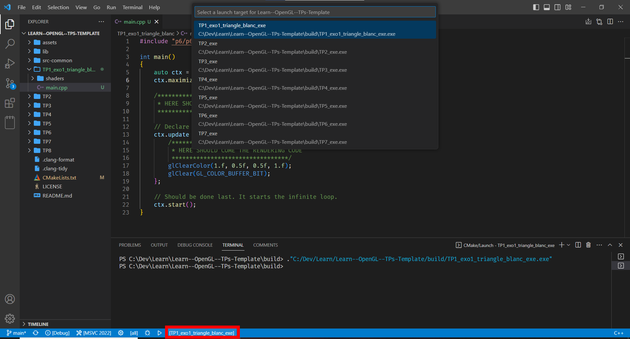The height and width of the screenshot is (339, 630).
Task: Click the CMake debug bug icon in status bar
Action: click(147, 333)
